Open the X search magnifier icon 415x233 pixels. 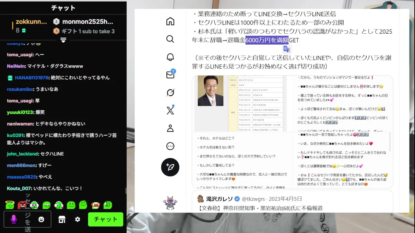coord(170,39)
